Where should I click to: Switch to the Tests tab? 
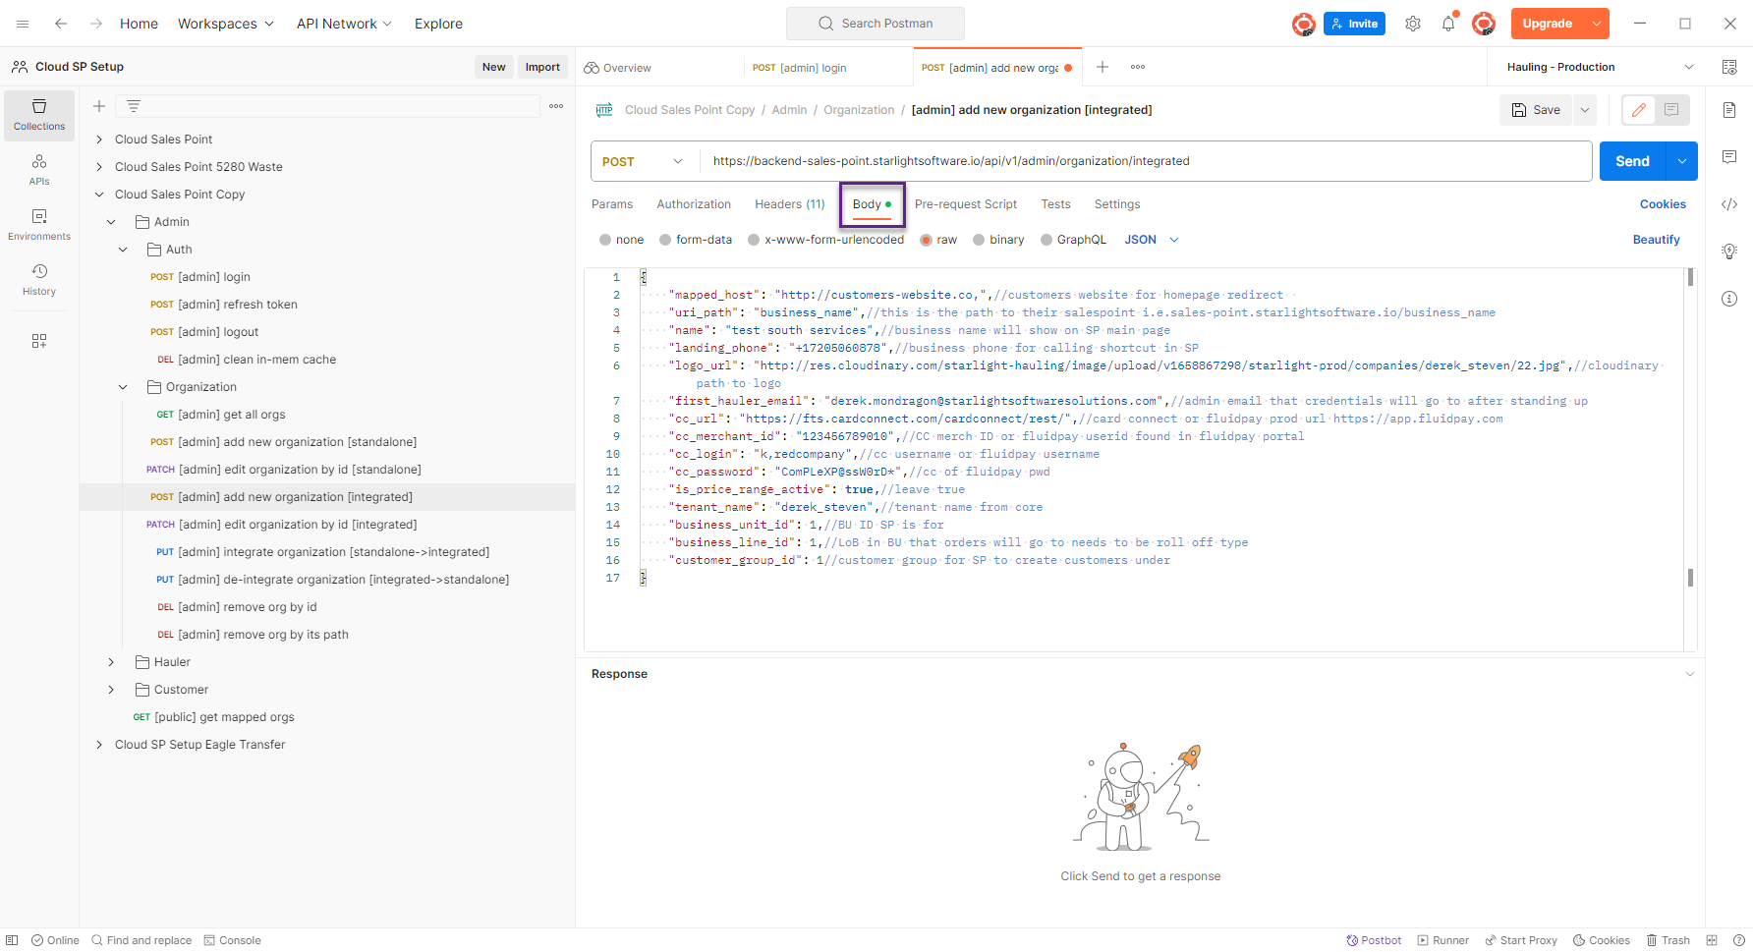1055,204
